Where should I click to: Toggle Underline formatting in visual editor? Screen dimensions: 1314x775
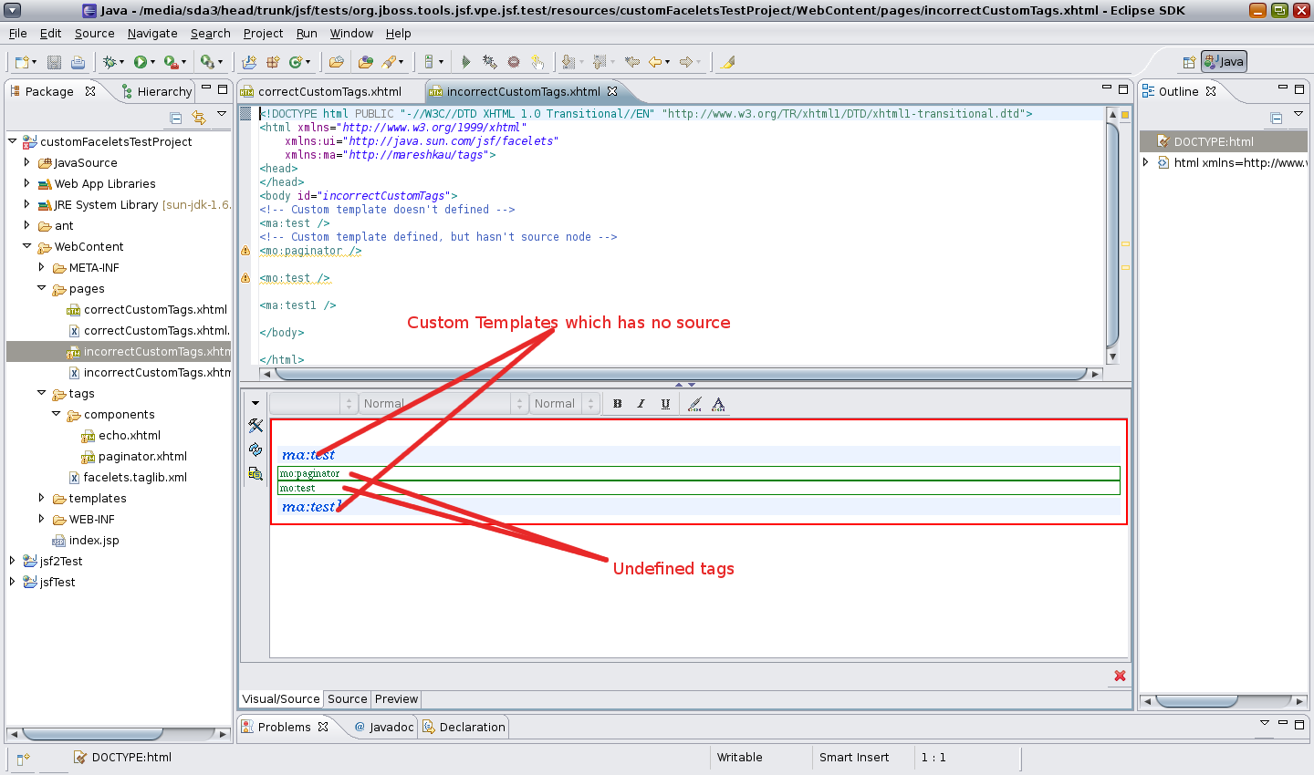[665, 404]
